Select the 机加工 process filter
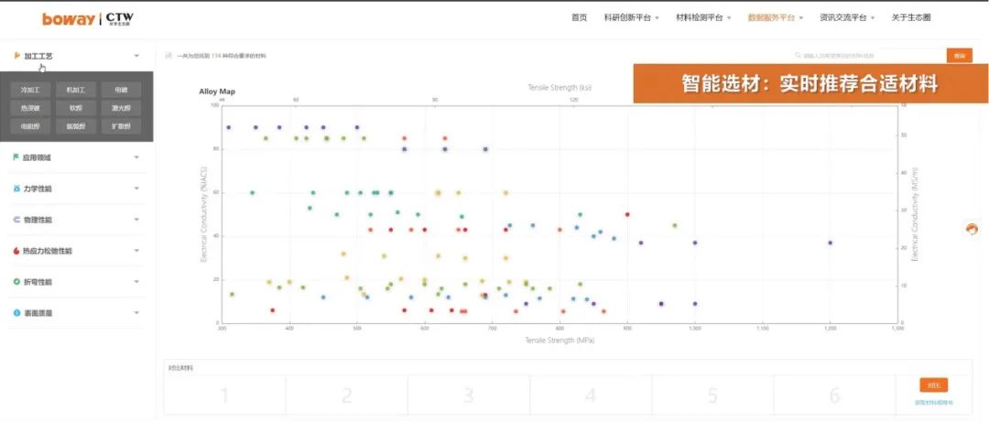 [76, 90]
